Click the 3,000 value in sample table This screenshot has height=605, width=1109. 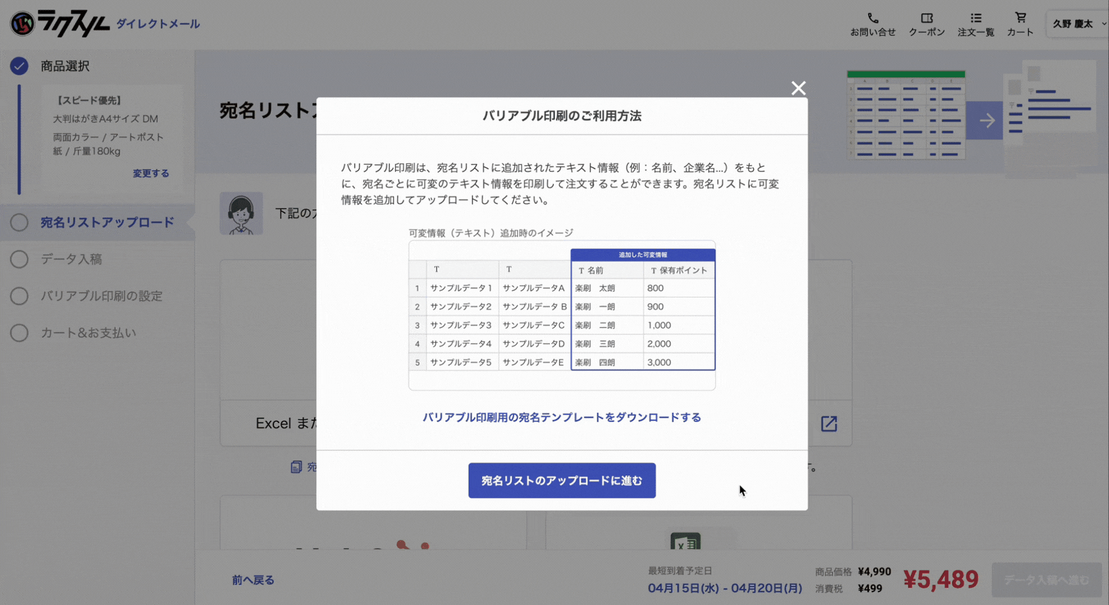coord(659,363)
